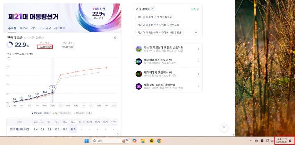This screenshot has width=295, height=145.
Task: Select the 투표율 tab
Action: [12, 28]
